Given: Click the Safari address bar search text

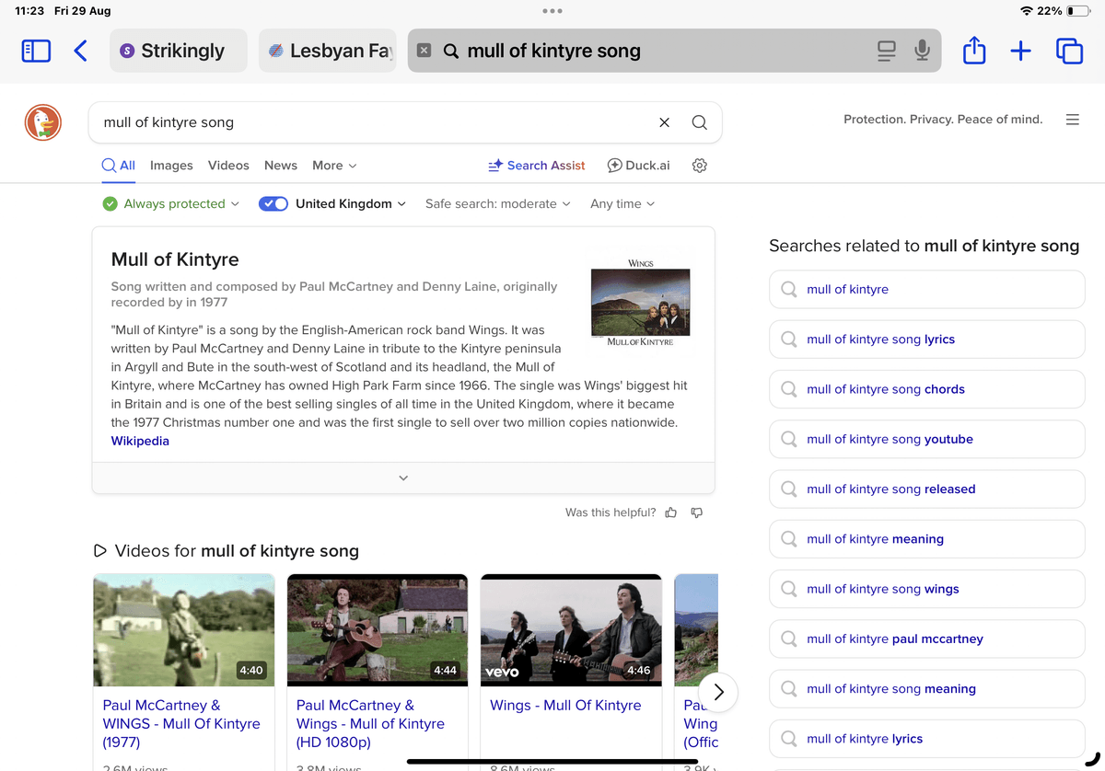Looking at the screenshot, I should (553, 51).
